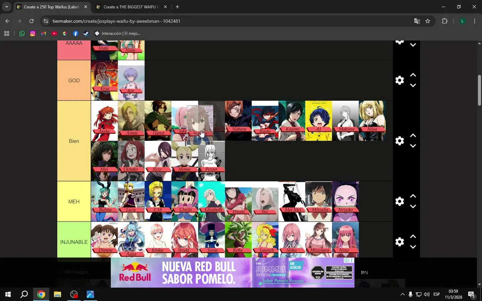Select the MEH tier label
Image resolution: width=482 pixels, height=301 pixels.
coord(74,202)
